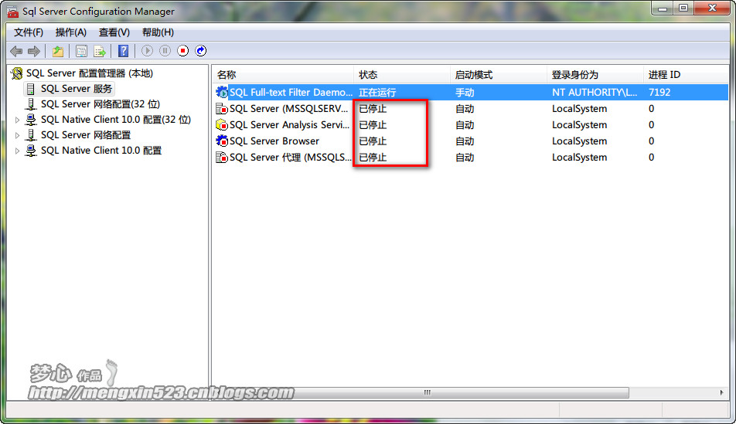
Task: Sort by the 进程 ID column header
Action: point(685,75)
